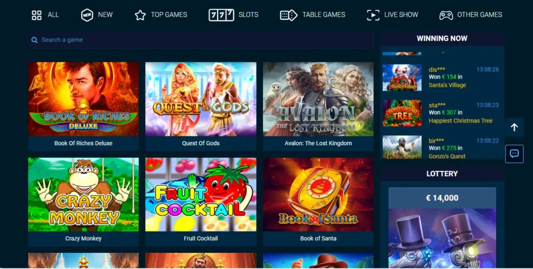Screen dimensions: 533x269
Task: Switch to the SLOTS category label
Action: click(248, 15)
